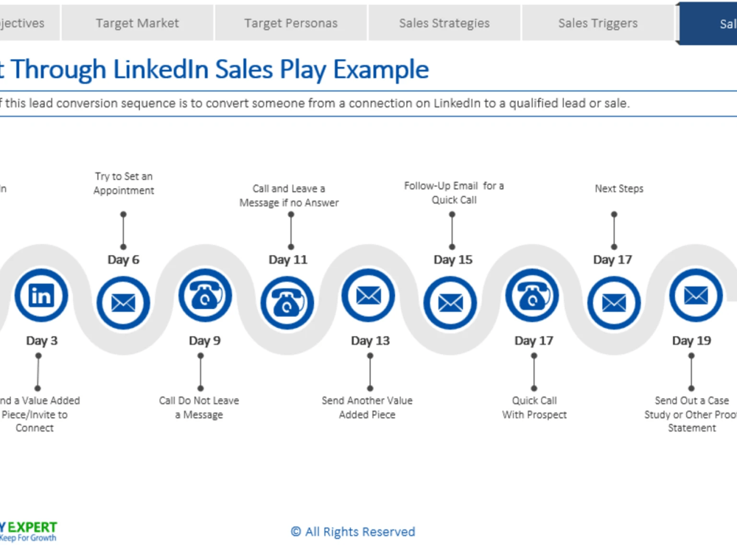The image size is (737, 553).
Task: Switch to the Target Personas tab
Action: click(x=291, y=23)
